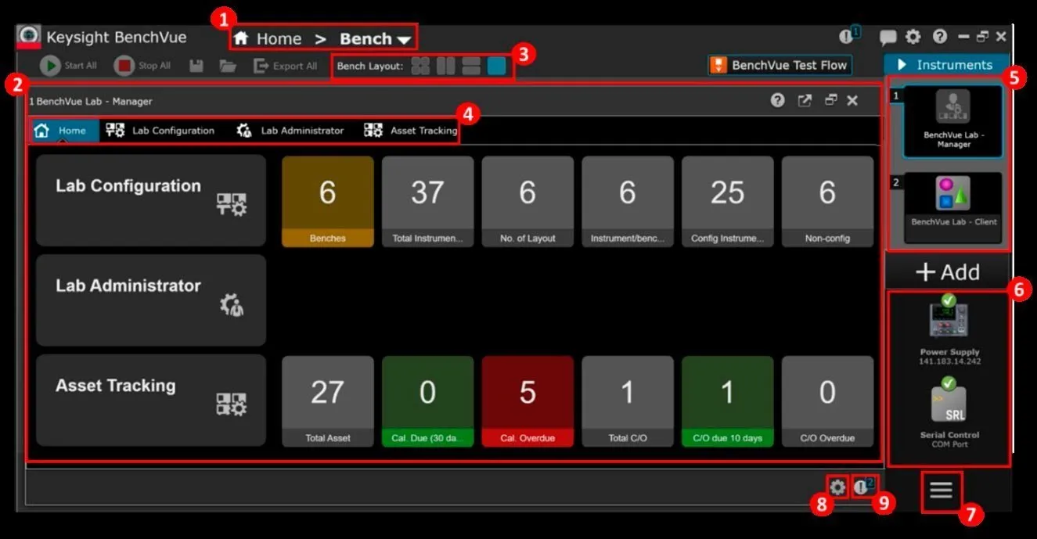1037x539 pixels.
Task: Switch to the Lab Administrator tab
Action: pos(290,131)
